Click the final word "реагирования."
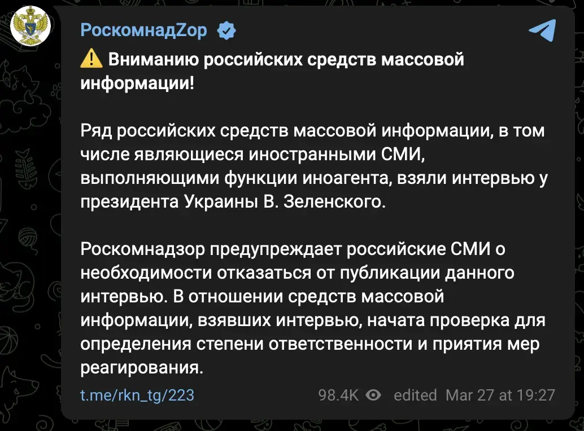 (x=141, y=367)
